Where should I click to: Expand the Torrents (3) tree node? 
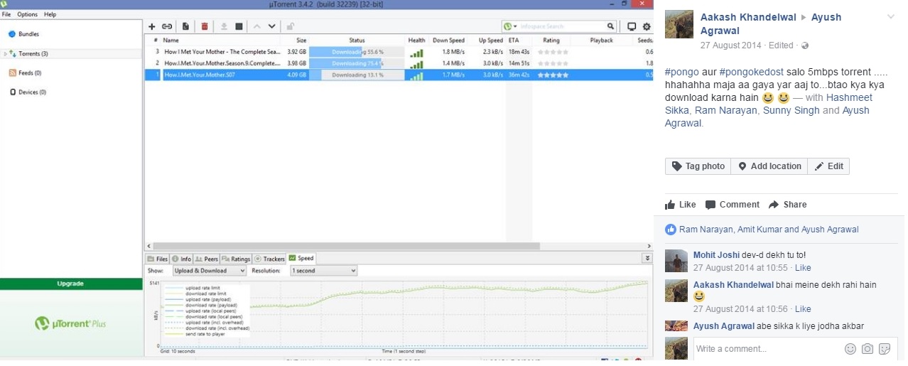(x=5, y=54)
